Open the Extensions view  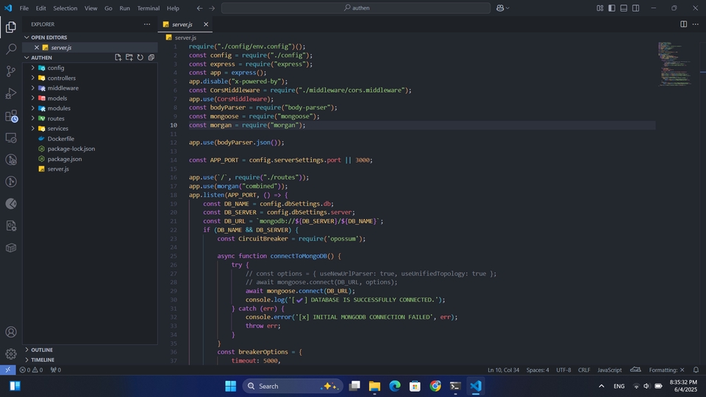click(x=11, y=116)
